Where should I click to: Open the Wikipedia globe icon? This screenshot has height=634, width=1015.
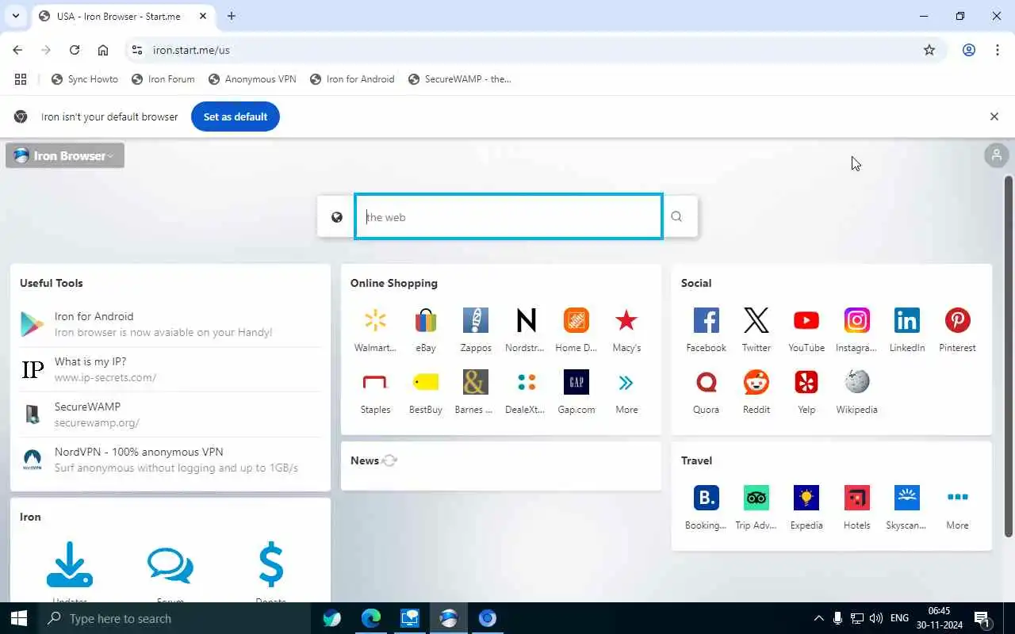pyautogui.click(x=856, y=382)
